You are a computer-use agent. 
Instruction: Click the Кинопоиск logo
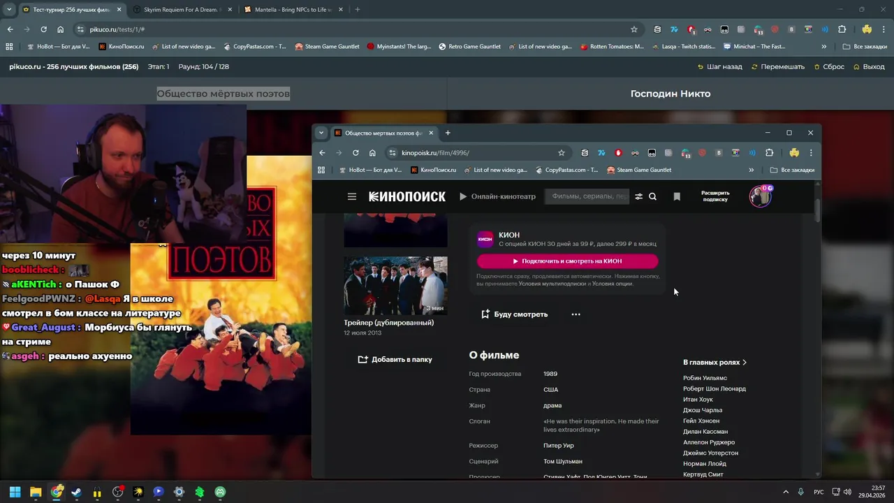tap(406, 196)
